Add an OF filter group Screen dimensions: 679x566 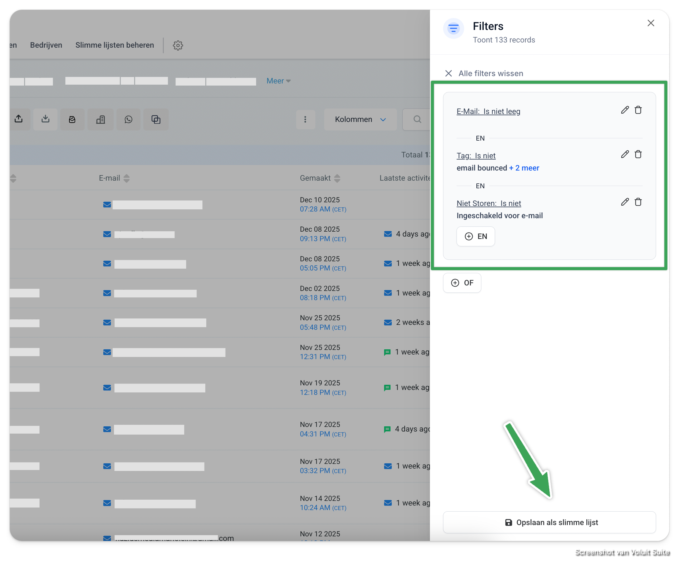[462, 283]
